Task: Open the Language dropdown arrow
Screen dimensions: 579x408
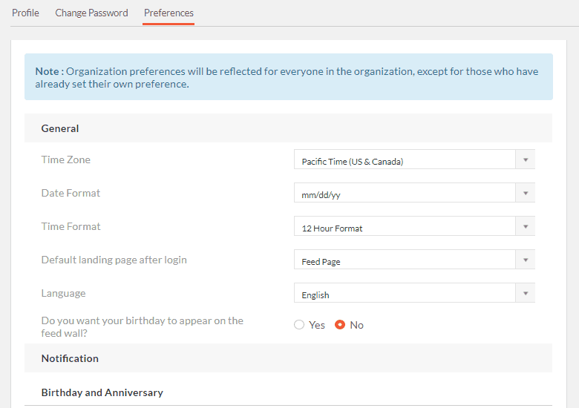Action: 526,293
